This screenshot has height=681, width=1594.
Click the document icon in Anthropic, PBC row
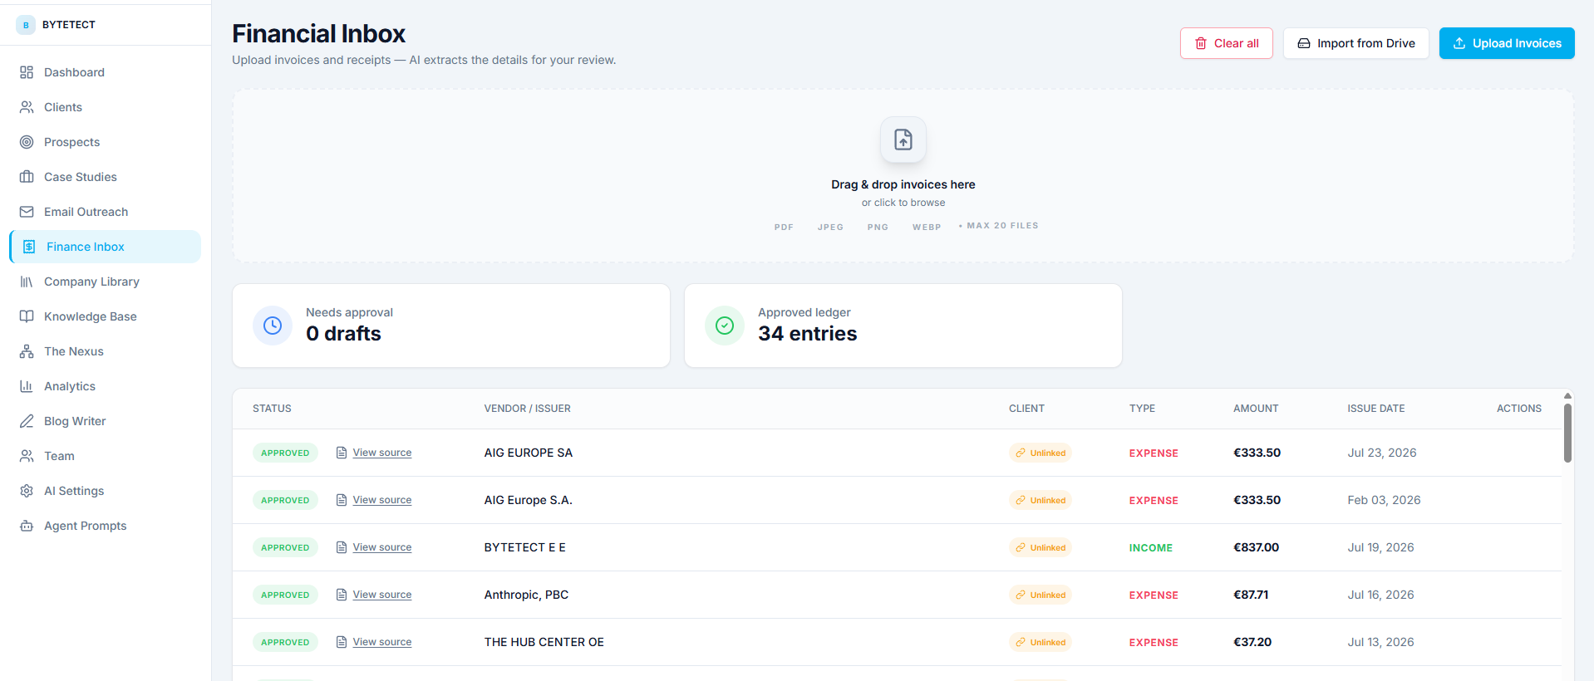pyautogui.click(x=342, y=595)
